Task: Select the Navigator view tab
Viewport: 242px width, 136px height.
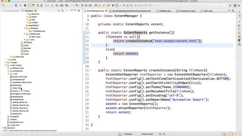Action: 29,11
